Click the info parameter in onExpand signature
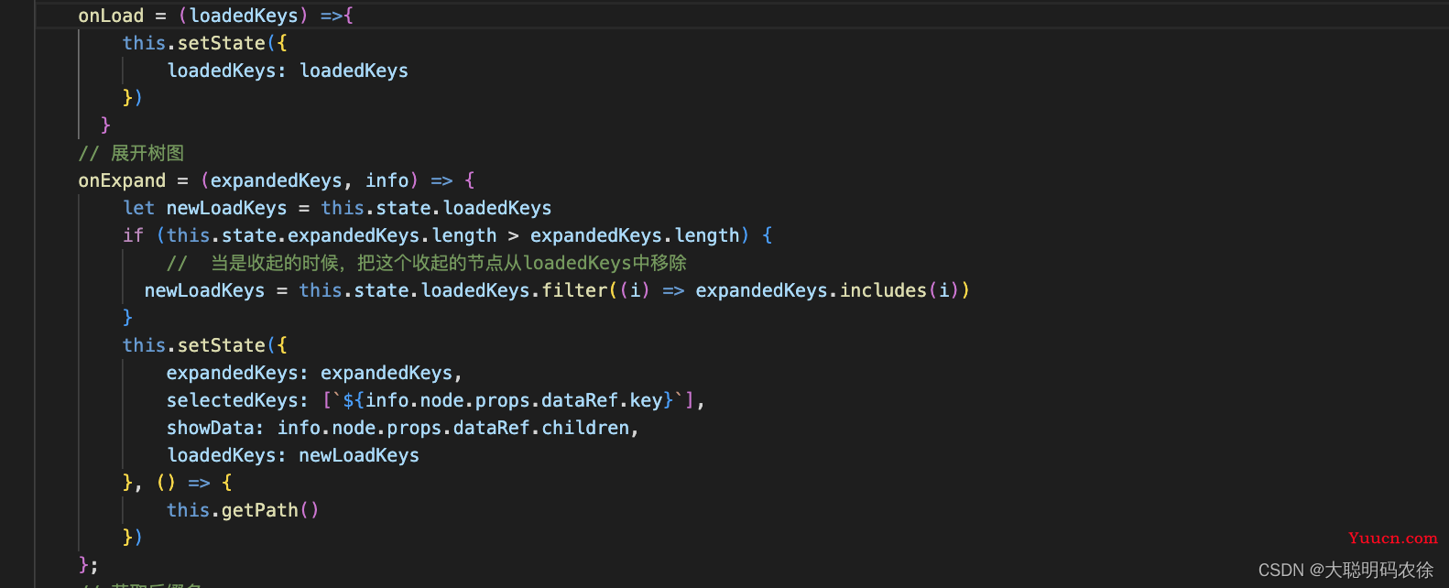 pyautogui.click(x=387, y=180)
